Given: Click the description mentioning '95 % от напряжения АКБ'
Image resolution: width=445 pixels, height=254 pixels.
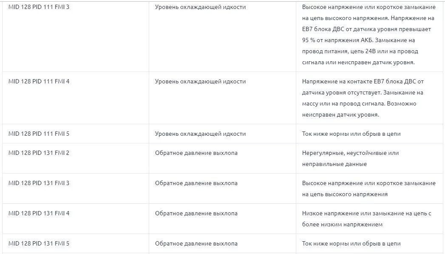Looking at the screenshot, I should 368,34.
